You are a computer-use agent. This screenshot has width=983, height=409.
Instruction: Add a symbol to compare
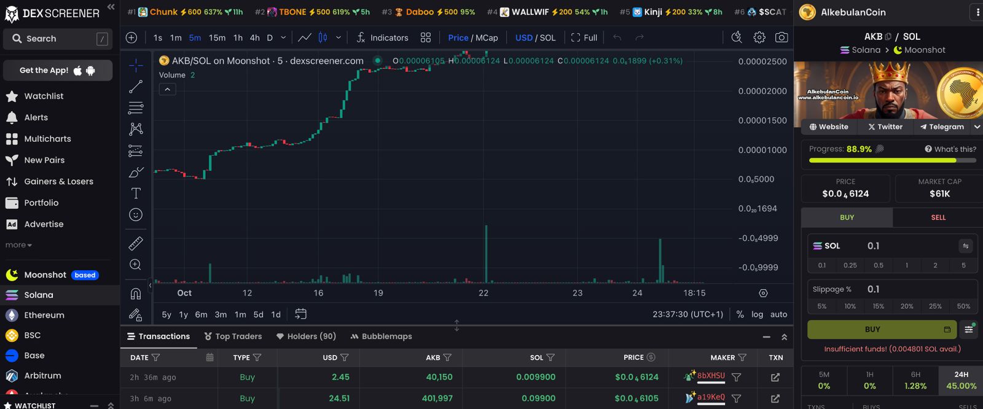(131, 37)
